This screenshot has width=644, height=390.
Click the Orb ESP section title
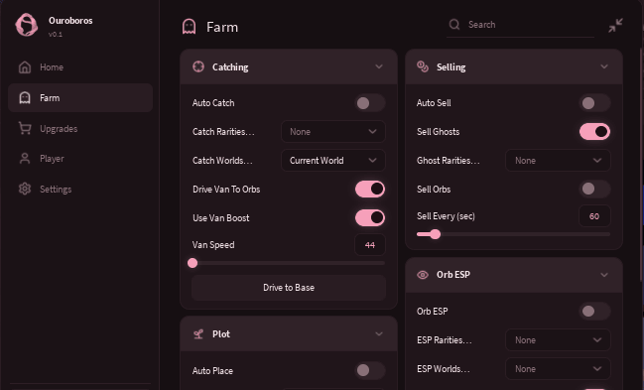[x=453, y=275]
